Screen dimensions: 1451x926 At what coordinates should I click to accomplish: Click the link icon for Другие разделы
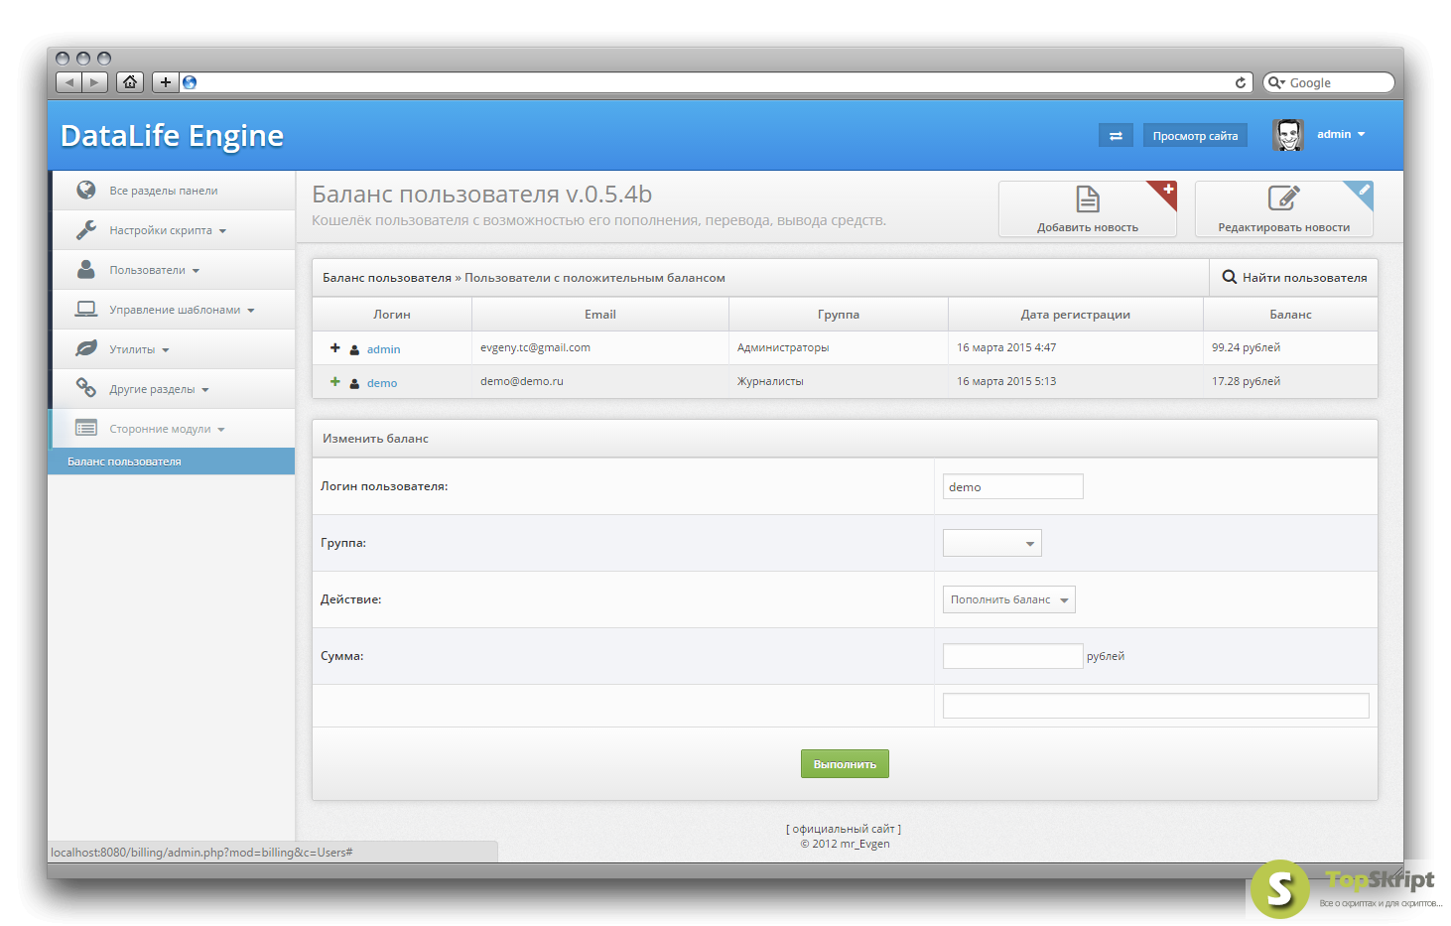tap(86, 388)
